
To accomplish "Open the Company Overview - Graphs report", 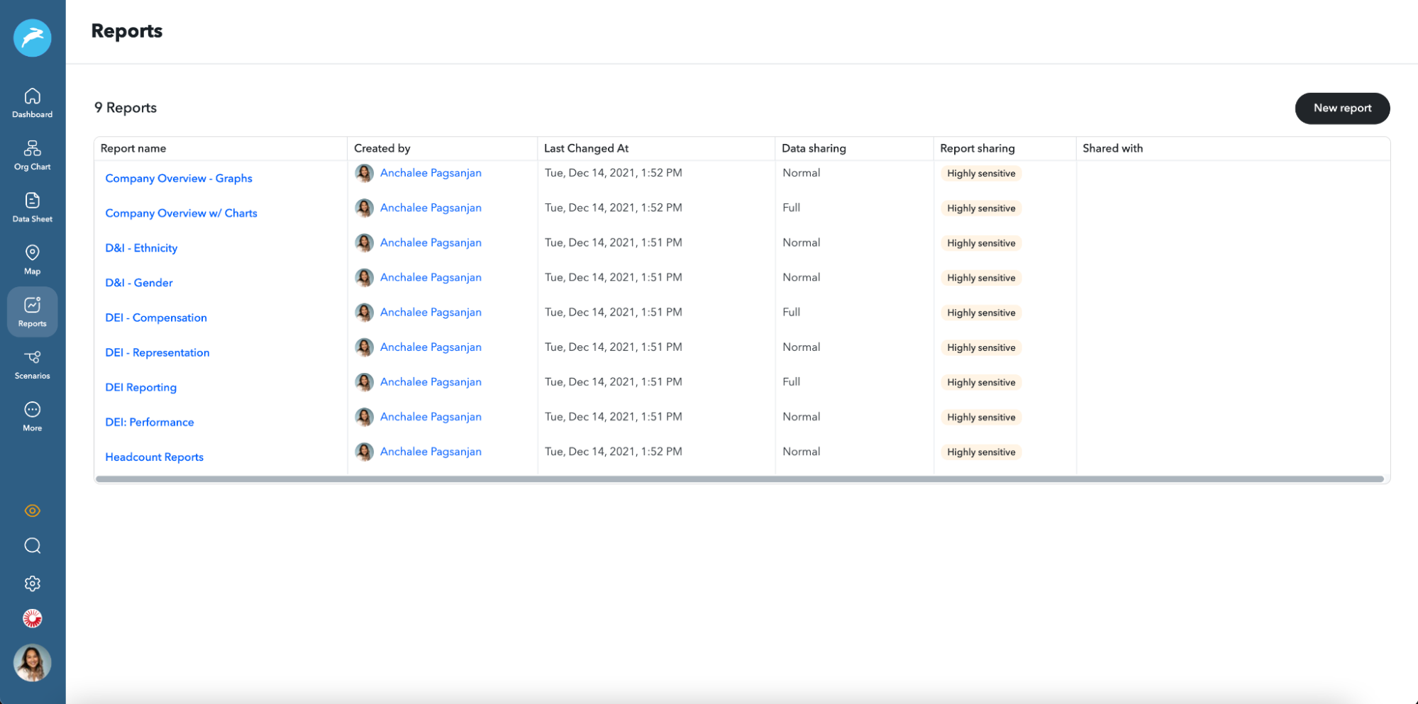I will tap(178, 178).
